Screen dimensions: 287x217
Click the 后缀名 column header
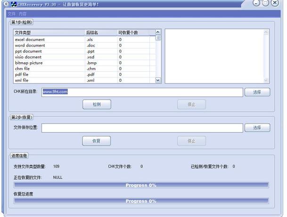click(x=101, y=33)
